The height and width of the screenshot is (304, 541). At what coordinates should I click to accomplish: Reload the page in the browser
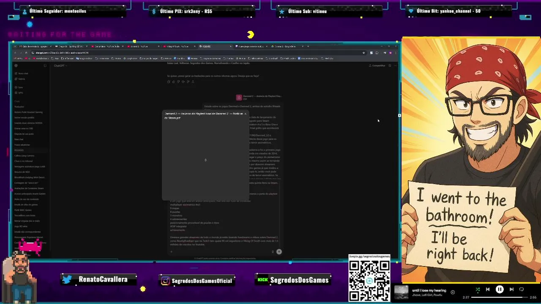pos(26,53)
